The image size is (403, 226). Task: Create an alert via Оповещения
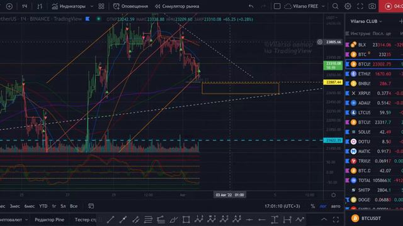click(x=130, y=6)
